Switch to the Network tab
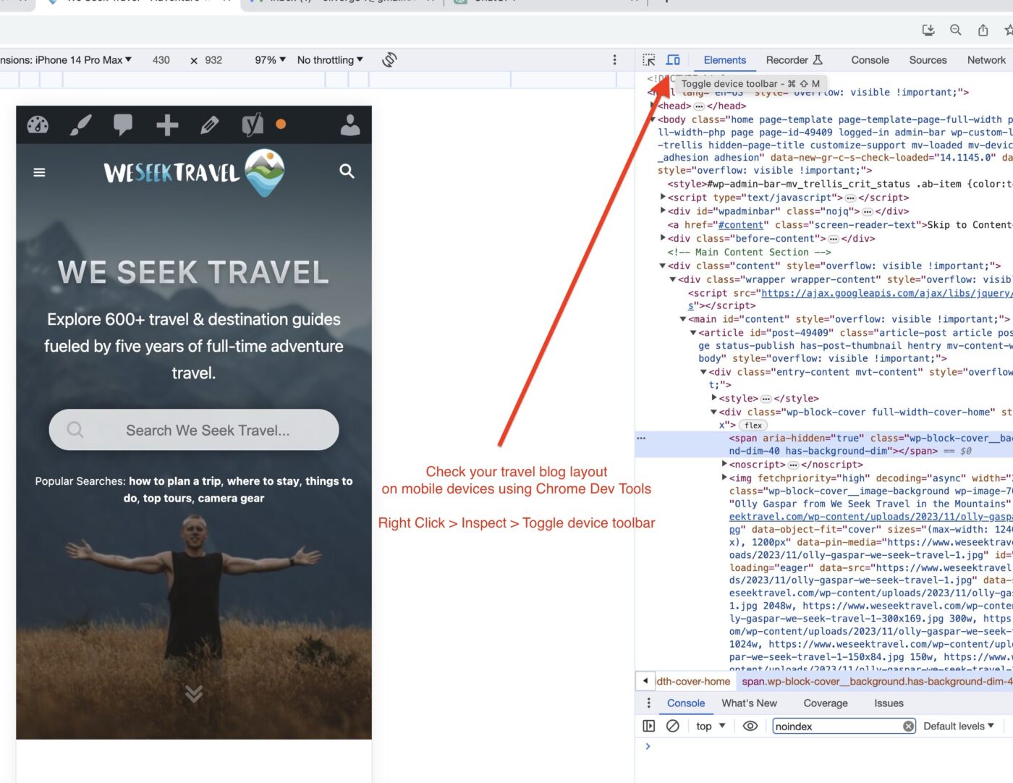Viewport: 1013px width, 783px height. (x=986, y=60)
